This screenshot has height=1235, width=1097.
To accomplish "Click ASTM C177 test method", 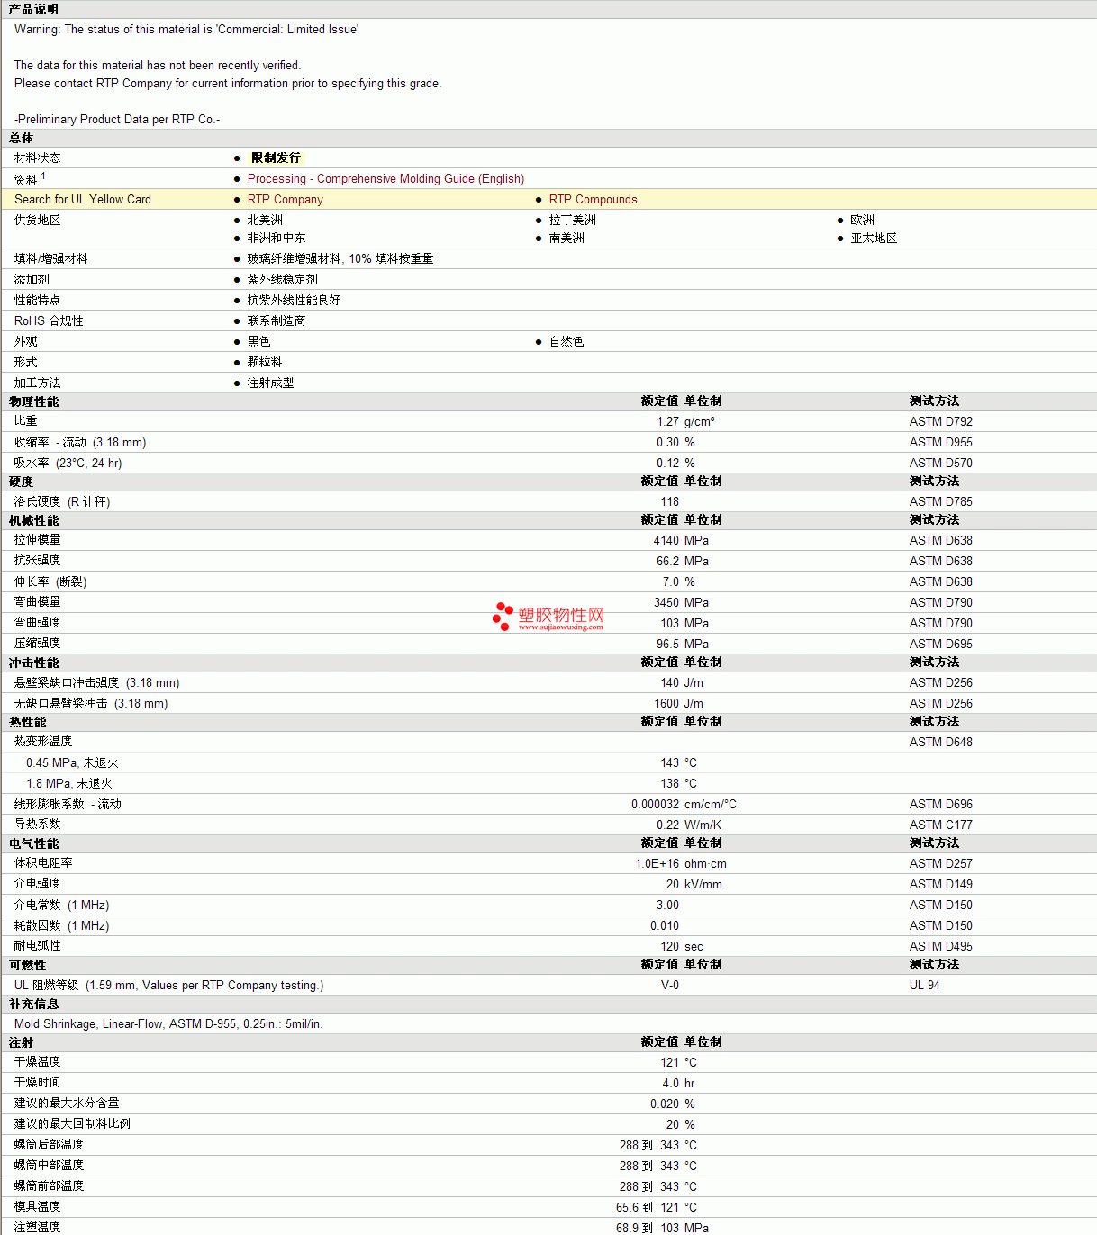I will pos(940,825).
